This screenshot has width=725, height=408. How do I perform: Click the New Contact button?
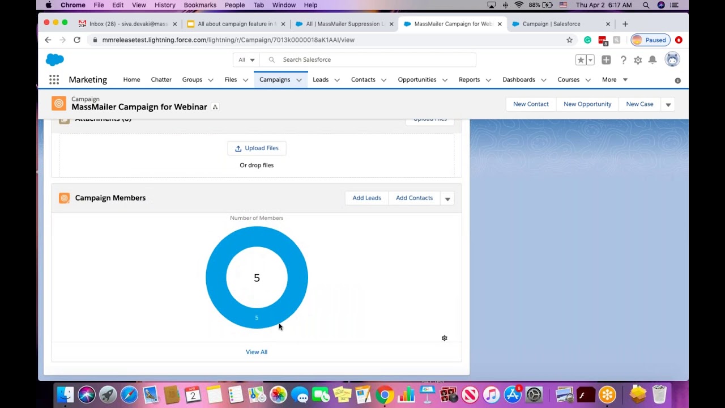(531, 104)
